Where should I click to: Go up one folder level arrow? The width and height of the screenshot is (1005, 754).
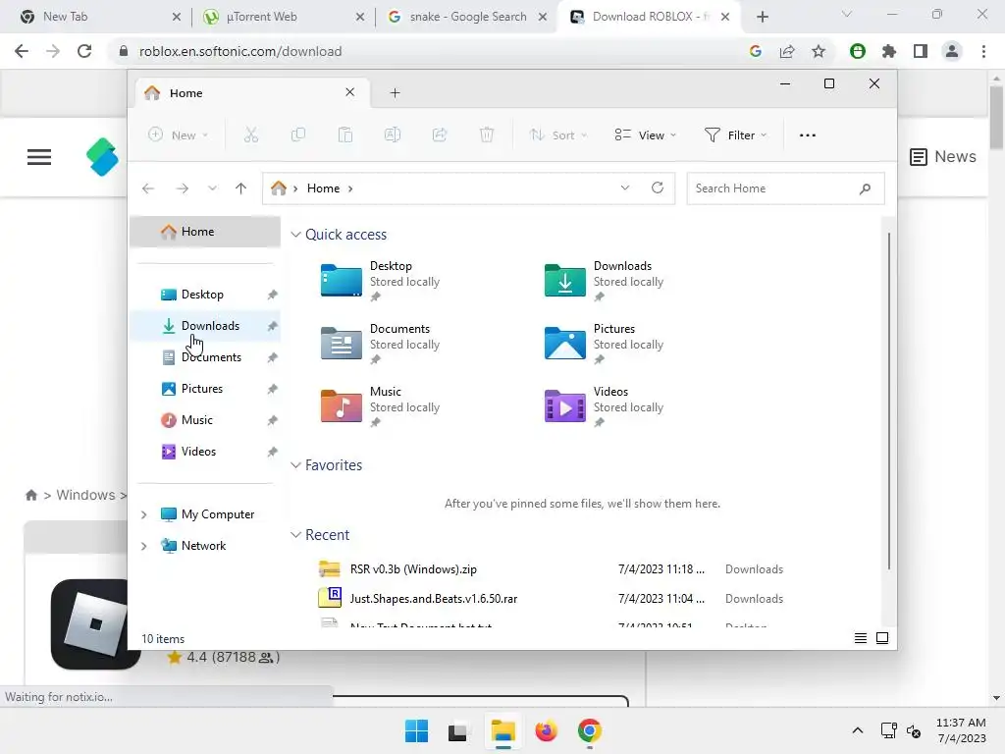[241, 188]
